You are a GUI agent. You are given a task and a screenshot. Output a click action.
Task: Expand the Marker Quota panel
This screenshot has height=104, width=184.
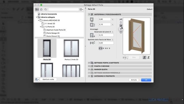point(89,69)
